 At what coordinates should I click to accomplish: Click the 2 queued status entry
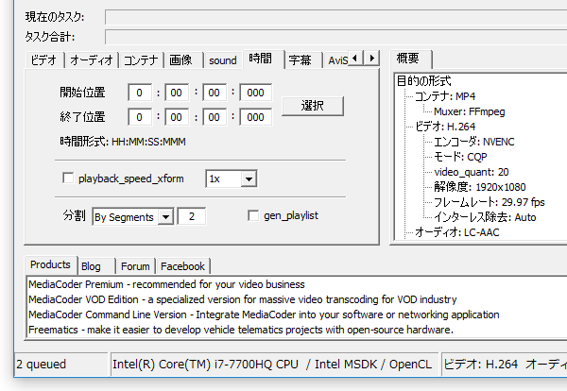(60, 365)
